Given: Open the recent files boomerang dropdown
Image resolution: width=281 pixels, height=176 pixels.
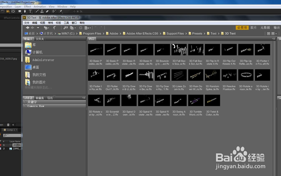Looking at the screenshot, I should pos(46,28).
